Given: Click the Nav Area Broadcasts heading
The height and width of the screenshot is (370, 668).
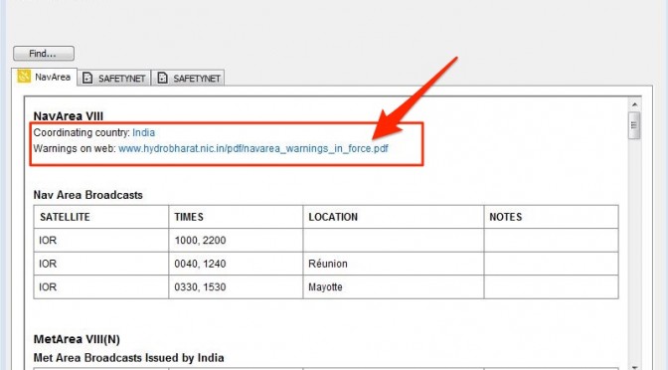Looking at the screenshot, I should pos(88,195).
